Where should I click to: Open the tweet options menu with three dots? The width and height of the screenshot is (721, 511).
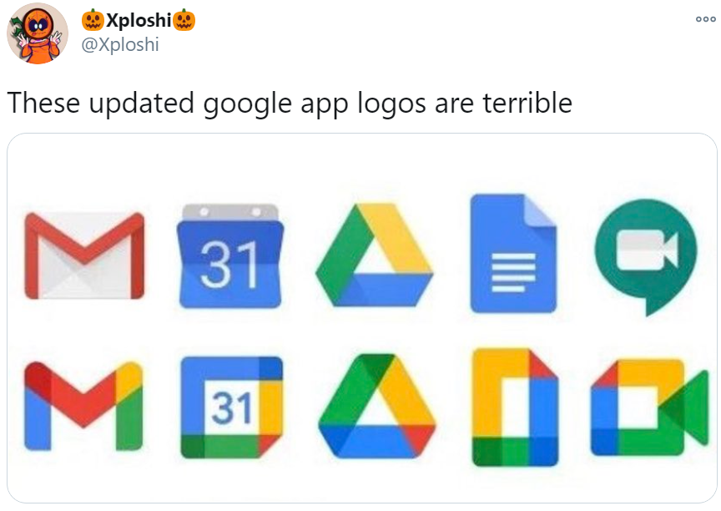pyautogui.click(x=705, y=18)
